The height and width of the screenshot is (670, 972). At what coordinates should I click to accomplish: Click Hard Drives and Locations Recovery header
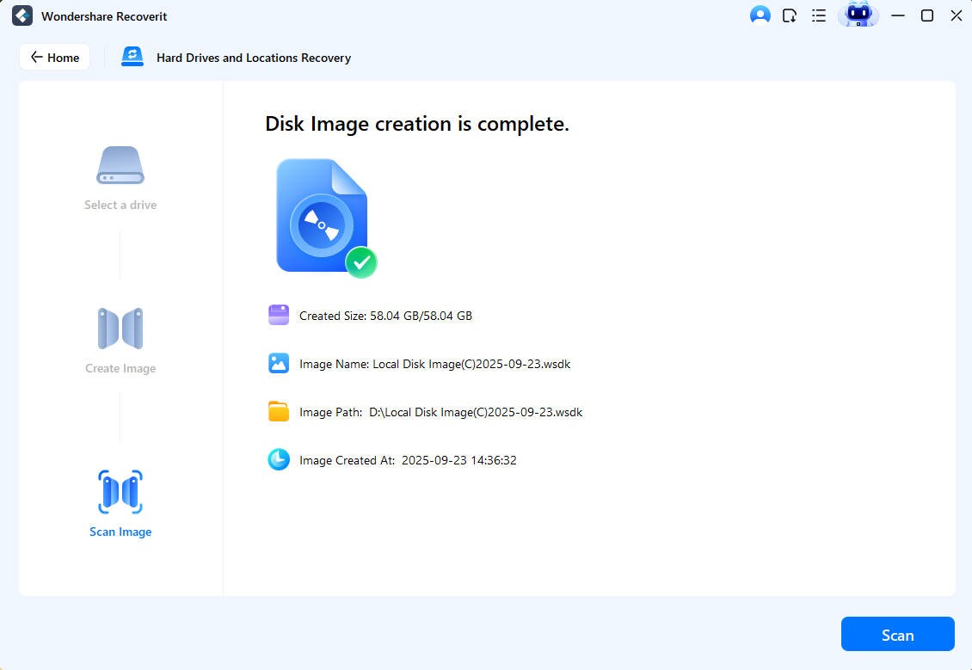point(253,58)
